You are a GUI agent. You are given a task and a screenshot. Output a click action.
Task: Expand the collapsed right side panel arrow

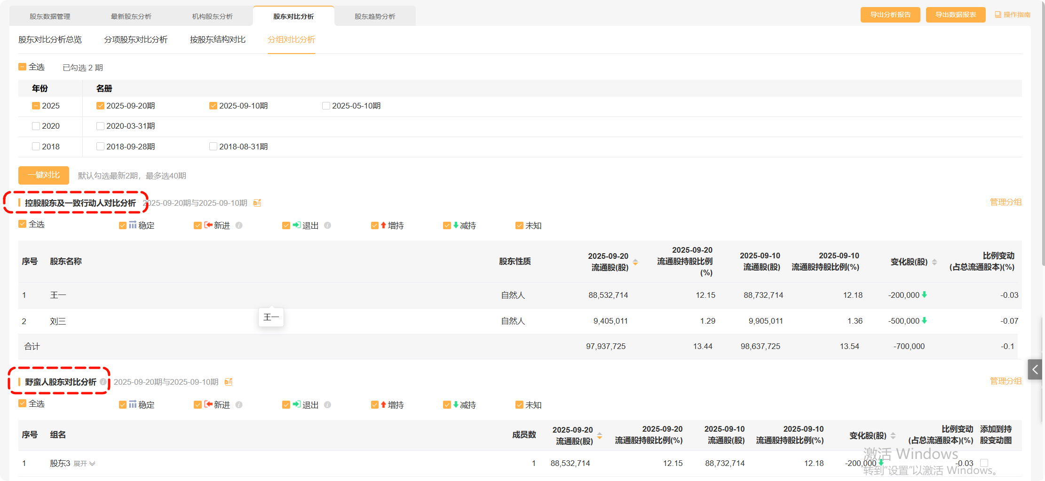pyautogui.click(x=1035, y=370)
